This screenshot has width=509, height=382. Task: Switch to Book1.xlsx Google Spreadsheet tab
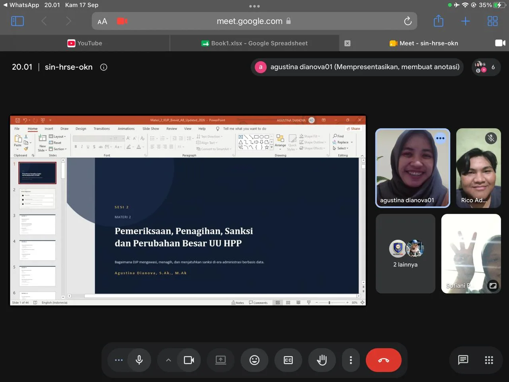coord(254,43)
